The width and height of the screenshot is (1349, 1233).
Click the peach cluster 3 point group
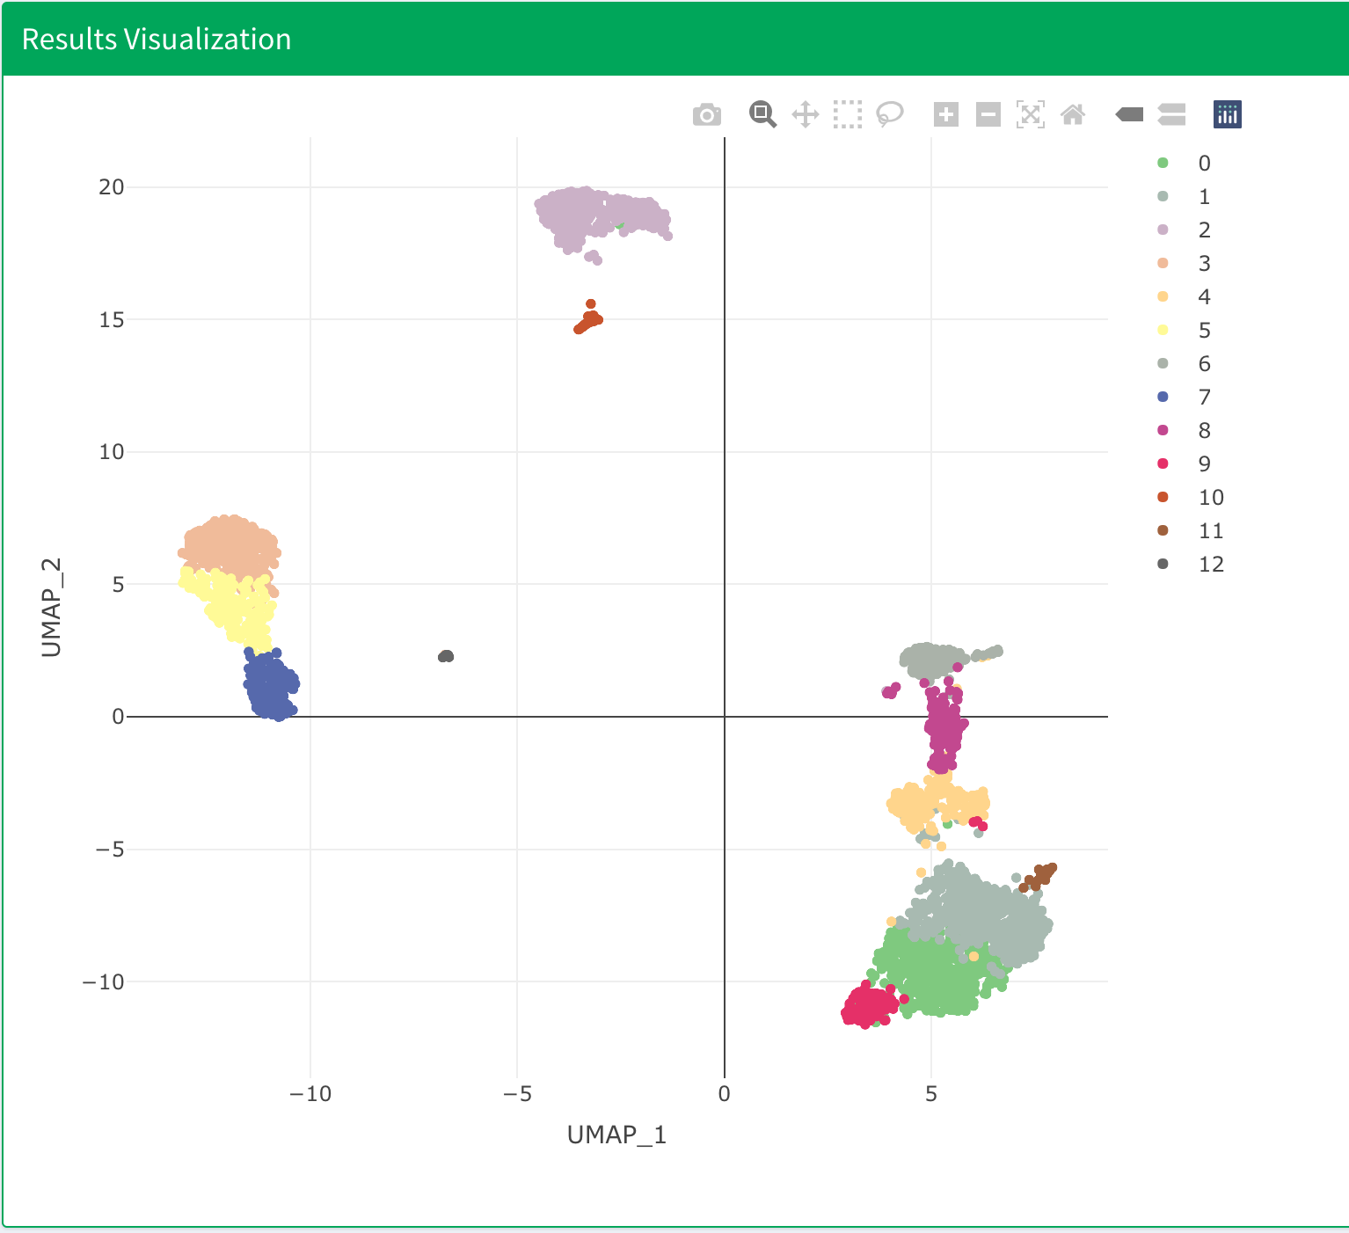coord(231,545)
